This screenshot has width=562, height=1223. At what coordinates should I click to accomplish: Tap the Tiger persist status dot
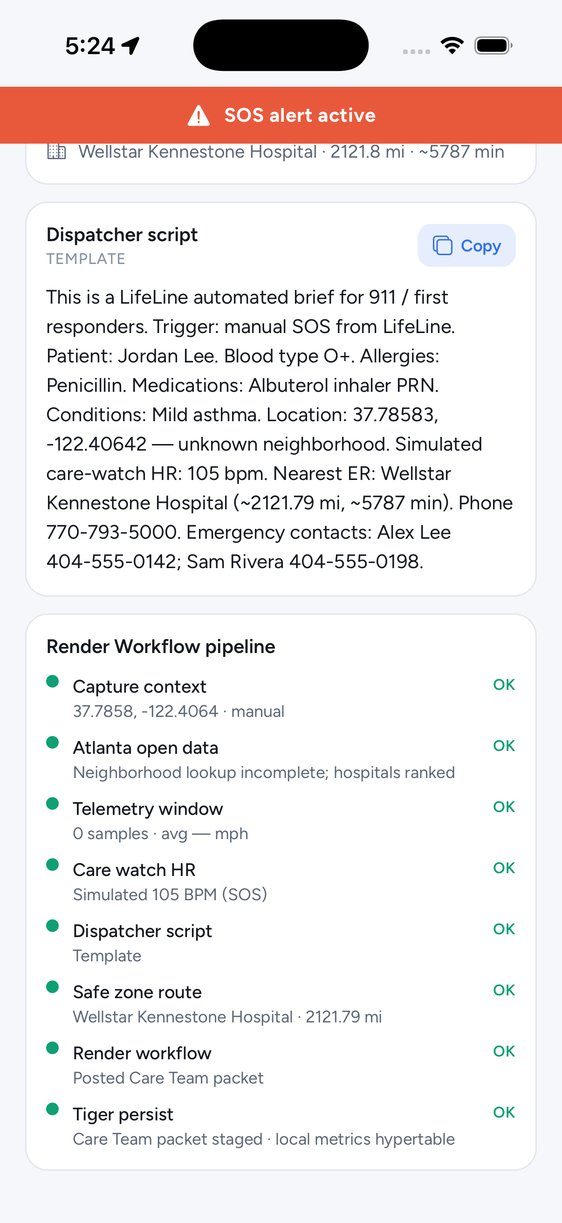click(52, 1109)
